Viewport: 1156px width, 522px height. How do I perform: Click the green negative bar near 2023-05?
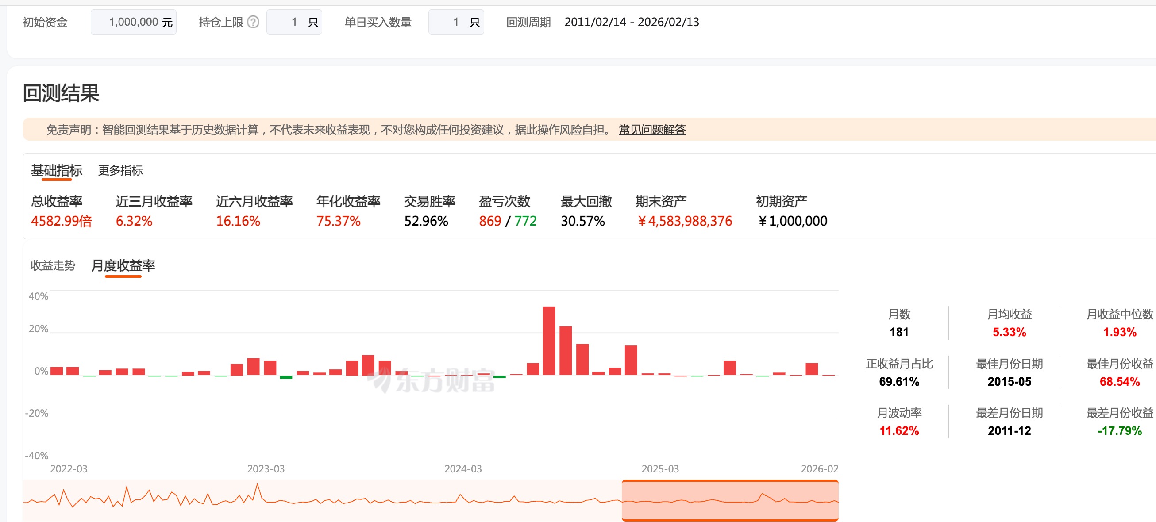pyautogui.click(x=286, y=378)
